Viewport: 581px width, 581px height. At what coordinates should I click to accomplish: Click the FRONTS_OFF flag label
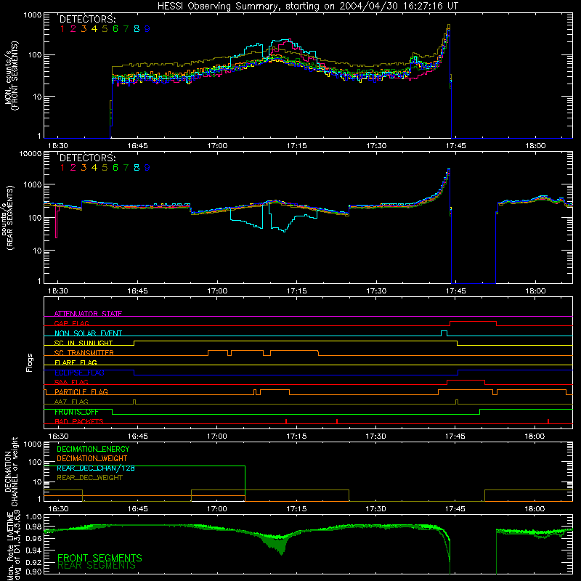(x=77, y=412)
